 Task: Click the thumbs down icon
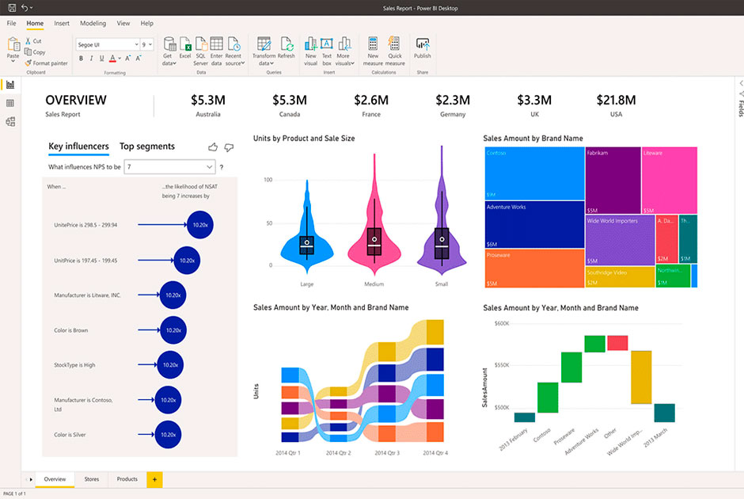229,147
